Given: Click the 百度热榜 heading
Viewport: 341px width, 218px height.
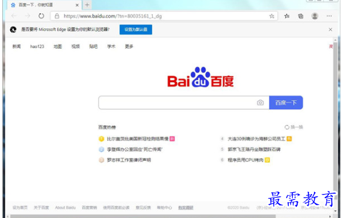Looking at the screenshot, I should click(x=107, y=127).
